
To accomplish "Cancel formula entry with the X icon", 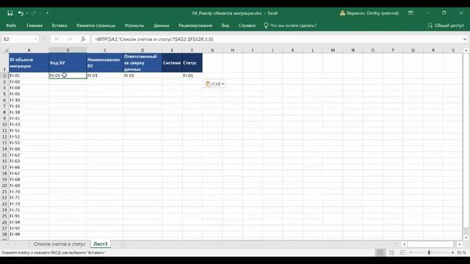I will [57, 39].
